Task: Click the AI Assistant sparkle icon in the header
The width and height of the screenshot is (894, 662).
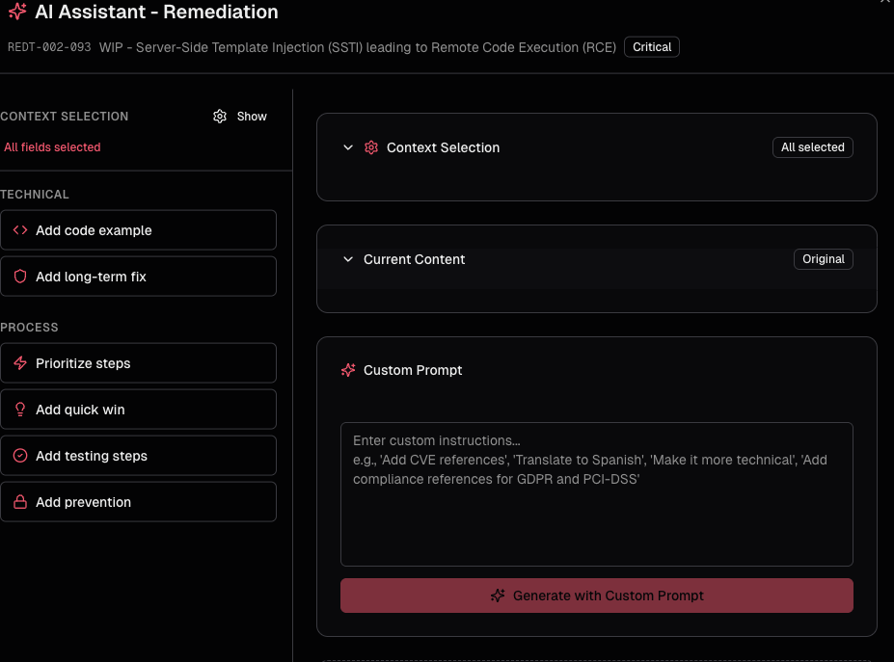Action: tap(14, 13)
